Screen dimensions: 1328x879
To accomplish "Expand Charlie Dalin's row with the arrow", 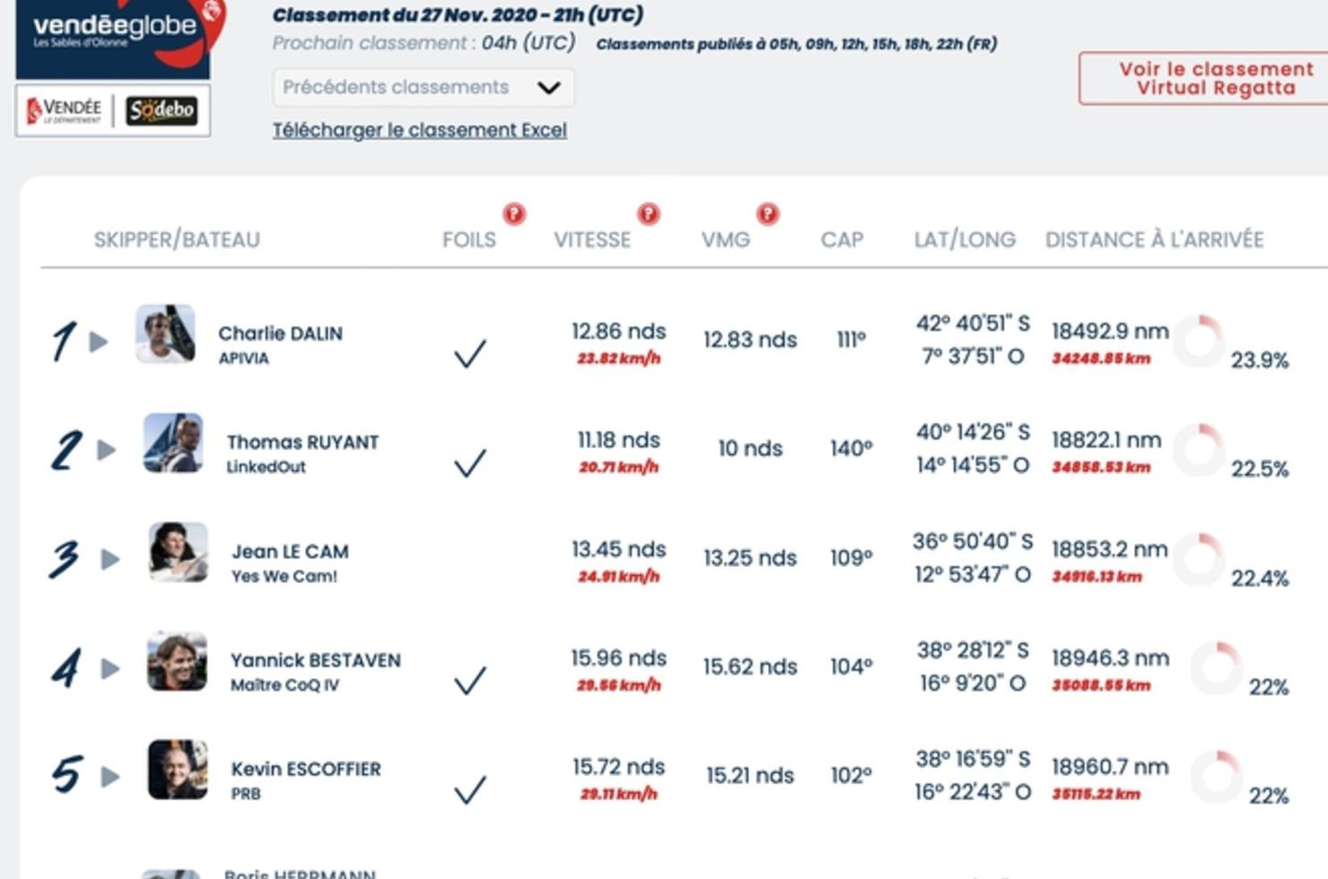I will (99, 341).
